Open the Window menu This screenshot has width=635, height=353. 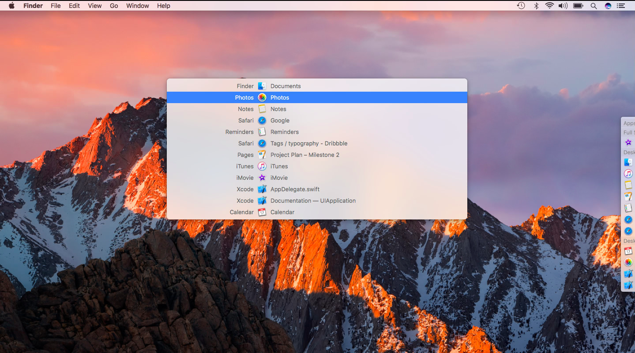click(x=138, y=6)
